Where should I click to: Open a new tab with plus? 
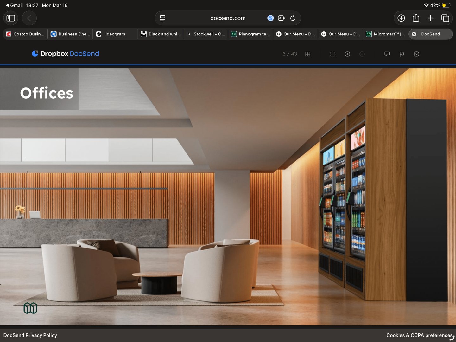point(430,18)
